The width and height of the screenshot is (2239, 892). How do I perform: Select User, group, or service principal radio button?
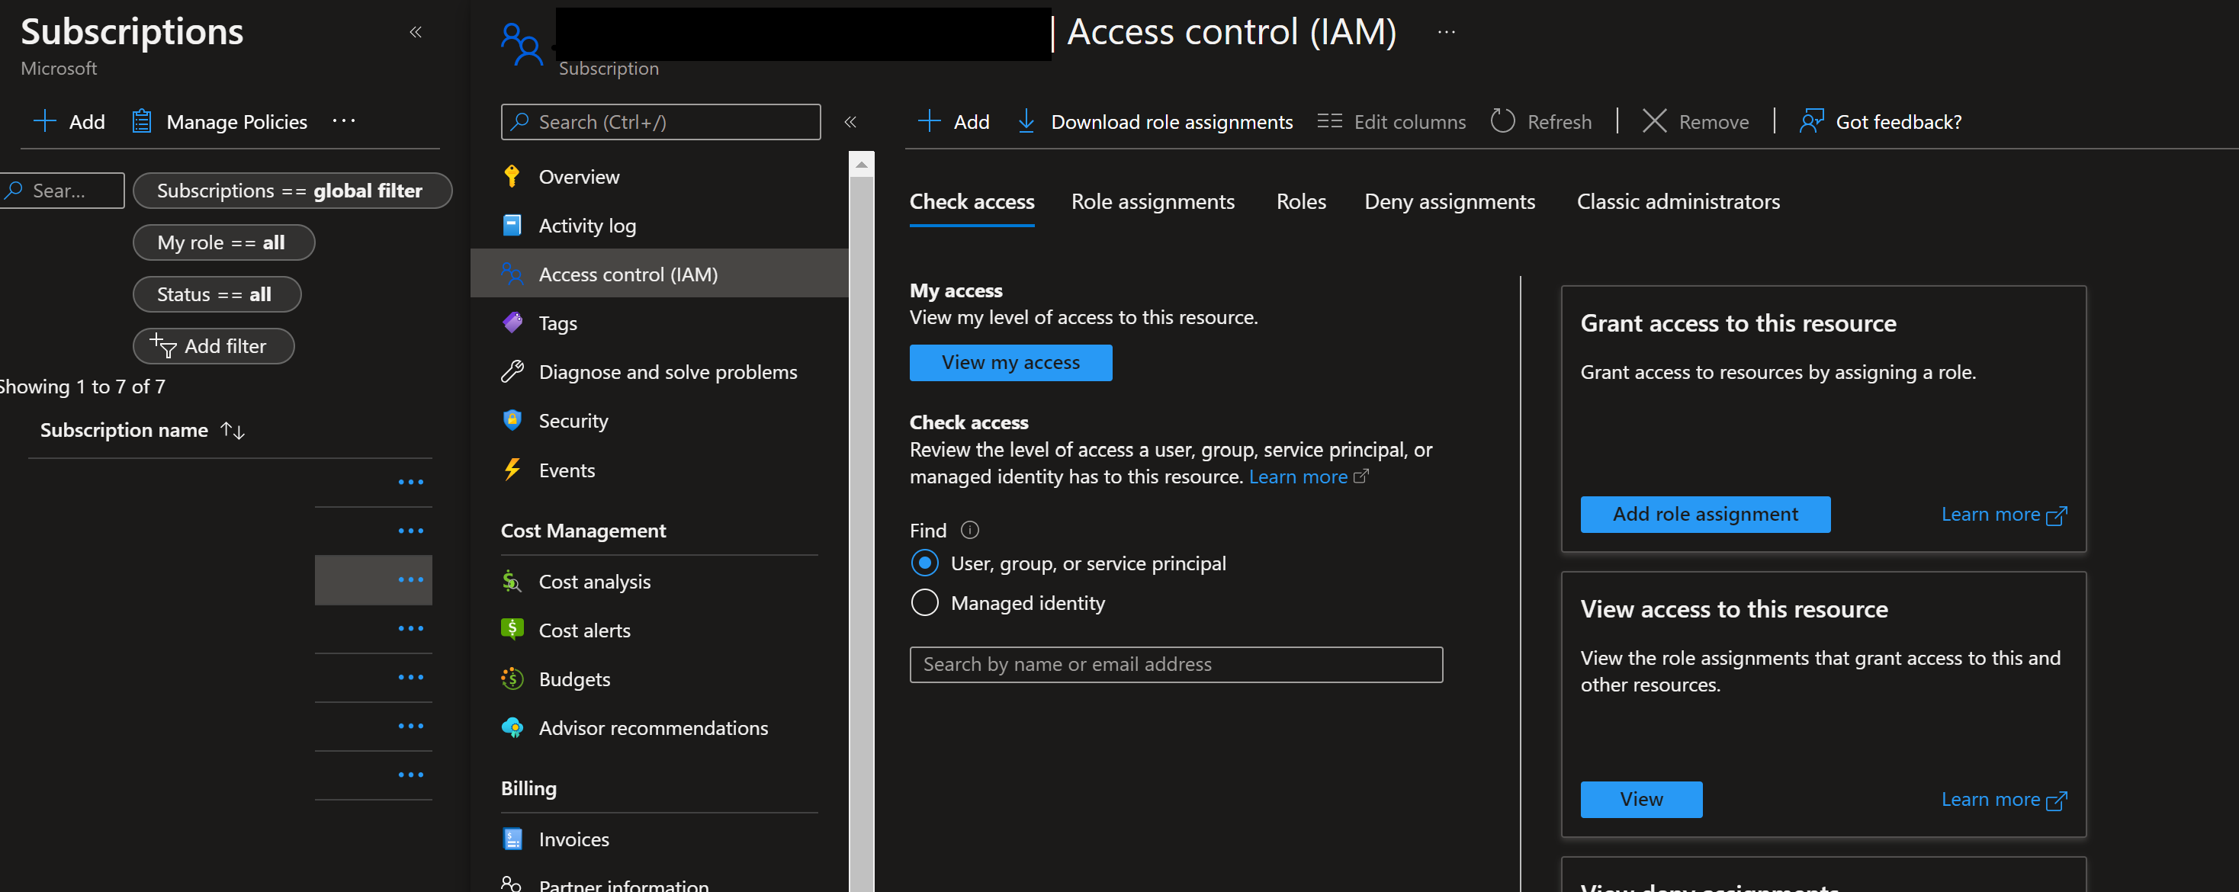coord(924,563)
